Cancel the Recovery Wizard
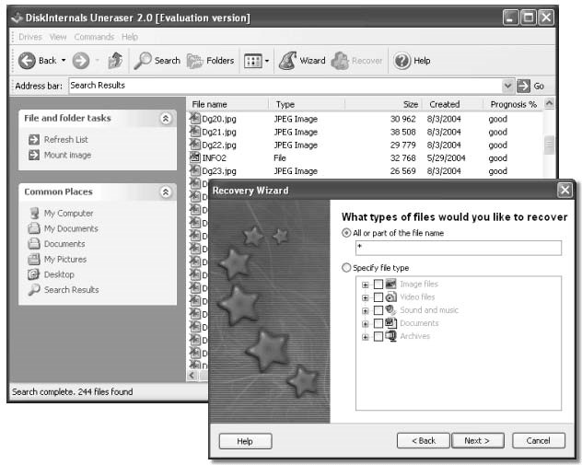The width and height of the screenshot is (582, 465). tap(538, 440)
